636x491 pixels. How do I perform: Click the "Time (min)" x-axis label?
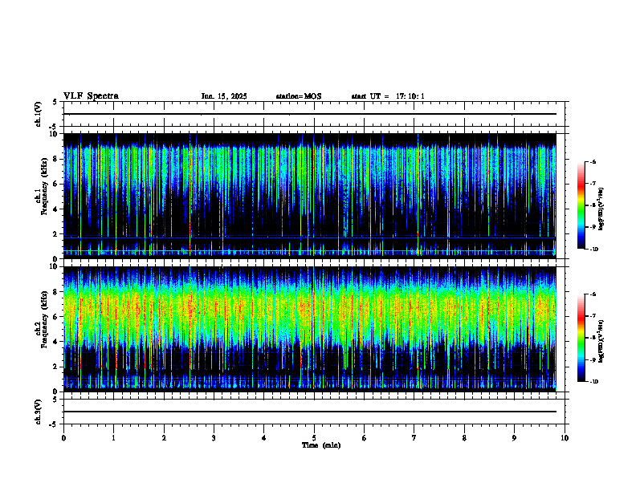(321, 445)
